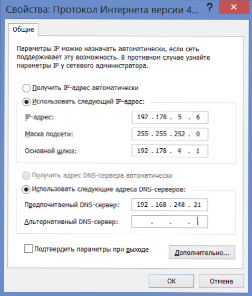
Task: Enable Подтвердить параметры при выходе checkbox
Action: click(28, 249)
